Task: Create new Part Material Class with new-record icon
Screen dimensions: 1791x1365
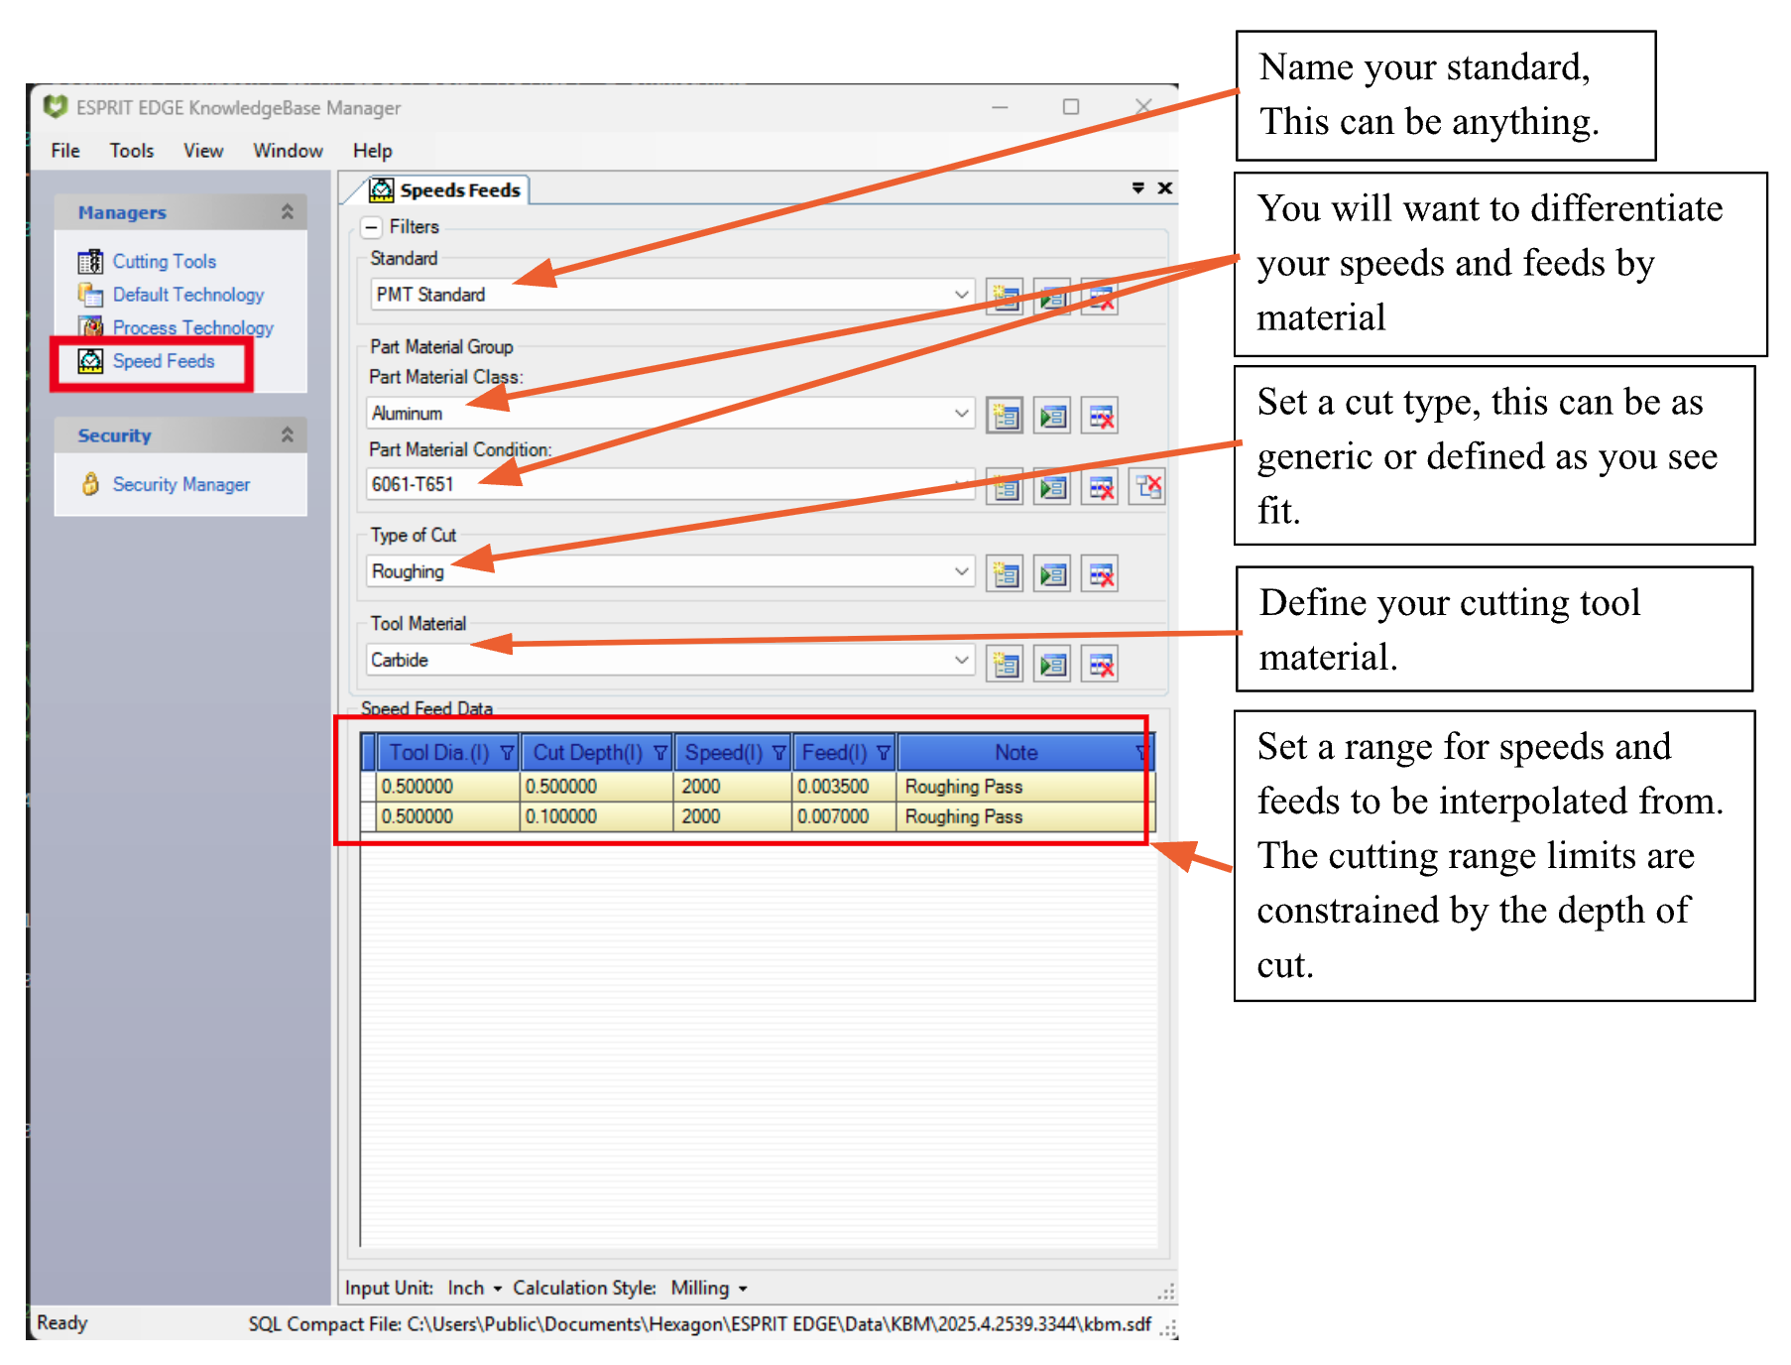Action: click(x=1005, y=414)
